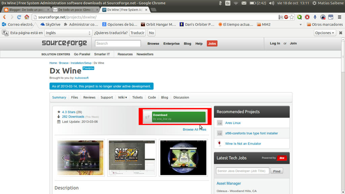Open the SkyDrive bookmark
Screen dimensions: 345x194
51,24
